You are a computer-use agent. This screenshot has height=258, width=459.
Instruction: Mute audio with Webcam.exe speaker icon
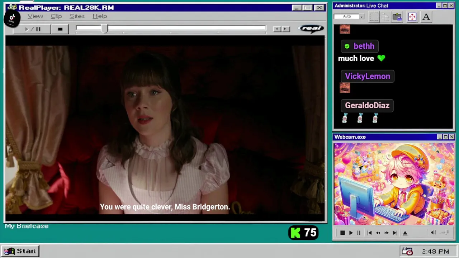click(x=433, y=233)
